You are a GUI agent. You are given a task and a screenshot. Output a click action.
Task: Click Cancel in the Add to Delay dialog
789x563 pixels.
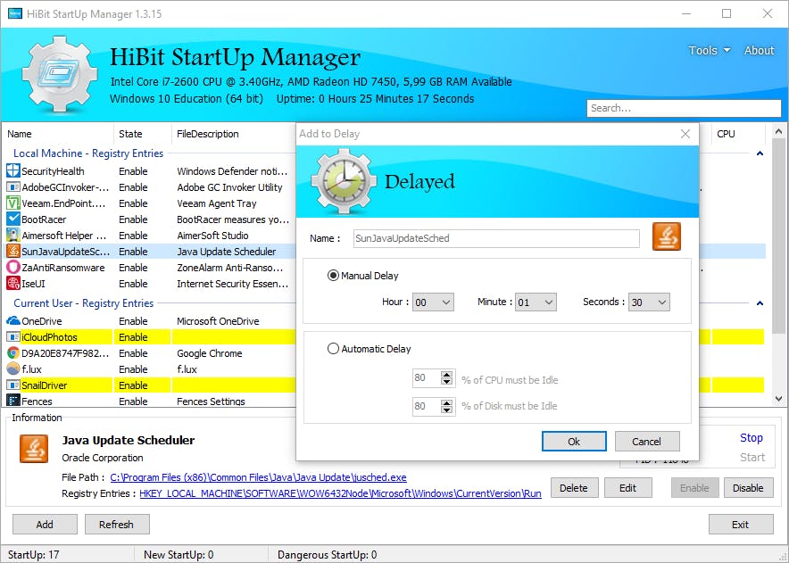click(x=646, y=442)
